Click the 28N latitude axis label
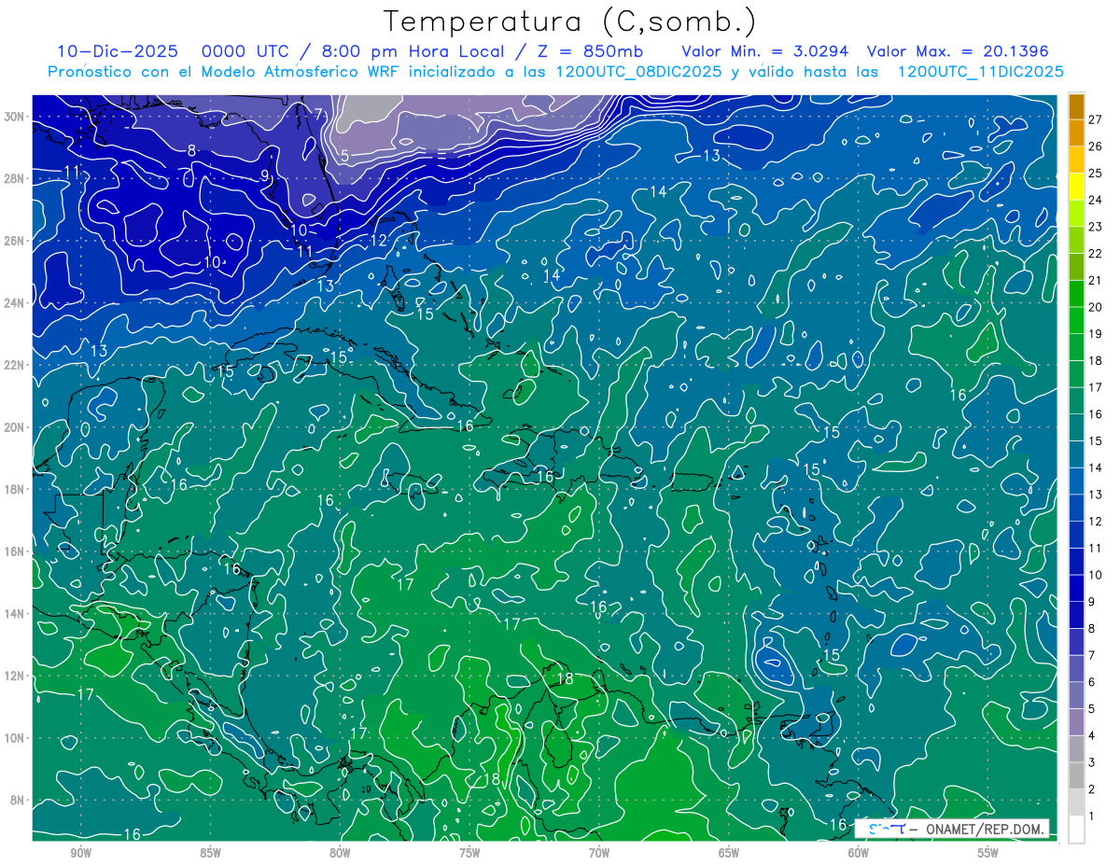 16,178
